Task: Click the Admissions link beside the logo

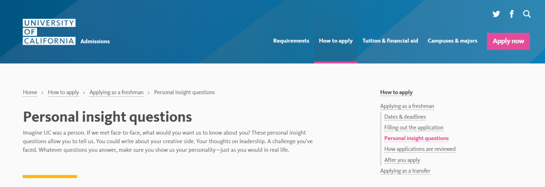Action: 95,41
